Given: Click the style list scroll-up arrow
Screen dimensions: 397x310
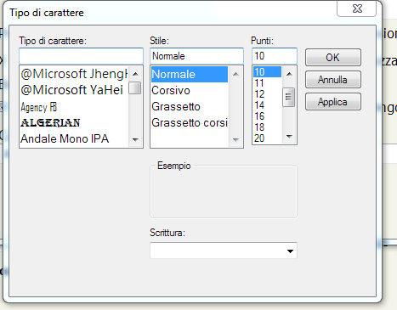Looking at the screenshot, I should coord(235,74).
